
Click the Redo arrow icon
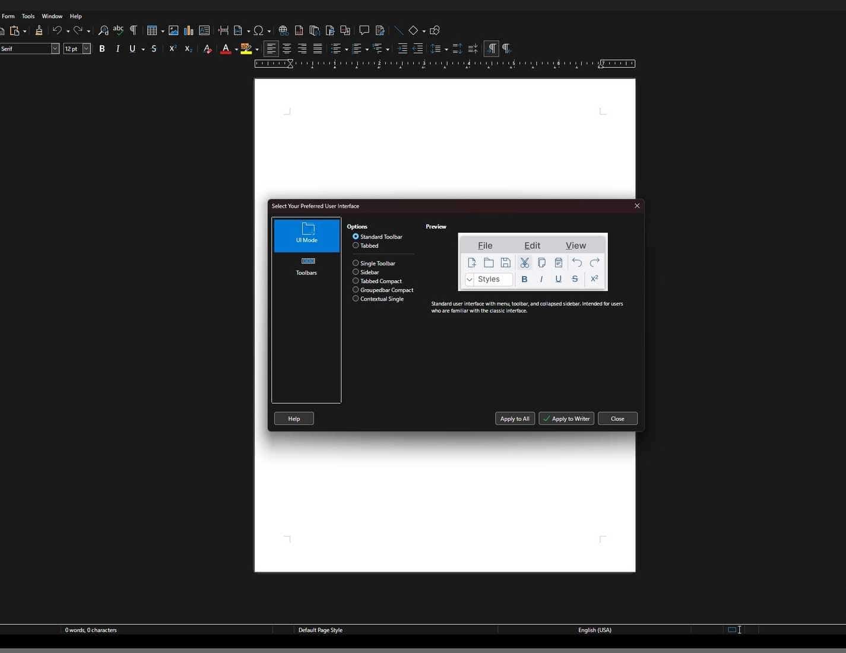coord(78,30)
